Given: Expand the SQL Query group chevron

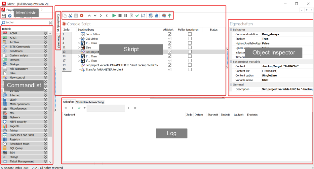Looking at the screenshot, I should pyautogui.click(x=46, y=148).
